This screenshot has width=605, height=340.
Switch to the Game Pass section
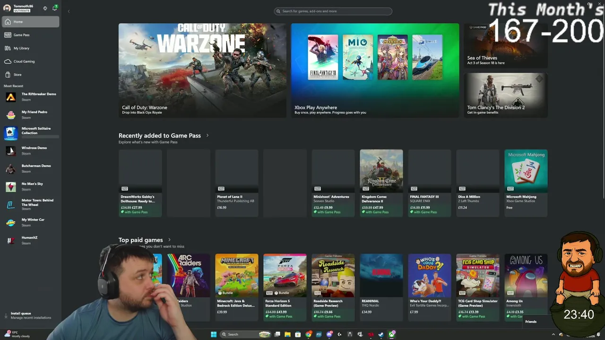pyautogui.click(x=31, y=35)
